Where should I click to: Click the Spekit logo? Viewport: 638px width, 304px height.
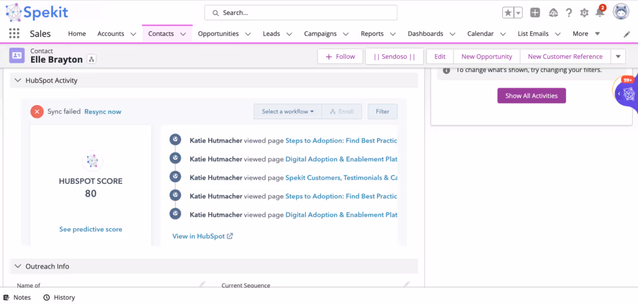point(37,12)
